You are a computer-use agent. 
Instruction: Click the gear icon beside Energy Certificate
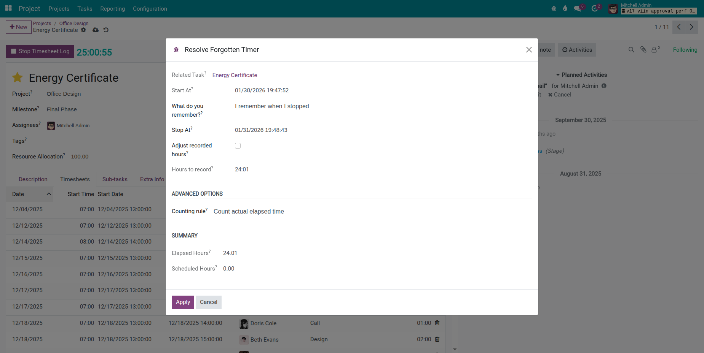tap(83, 30)
